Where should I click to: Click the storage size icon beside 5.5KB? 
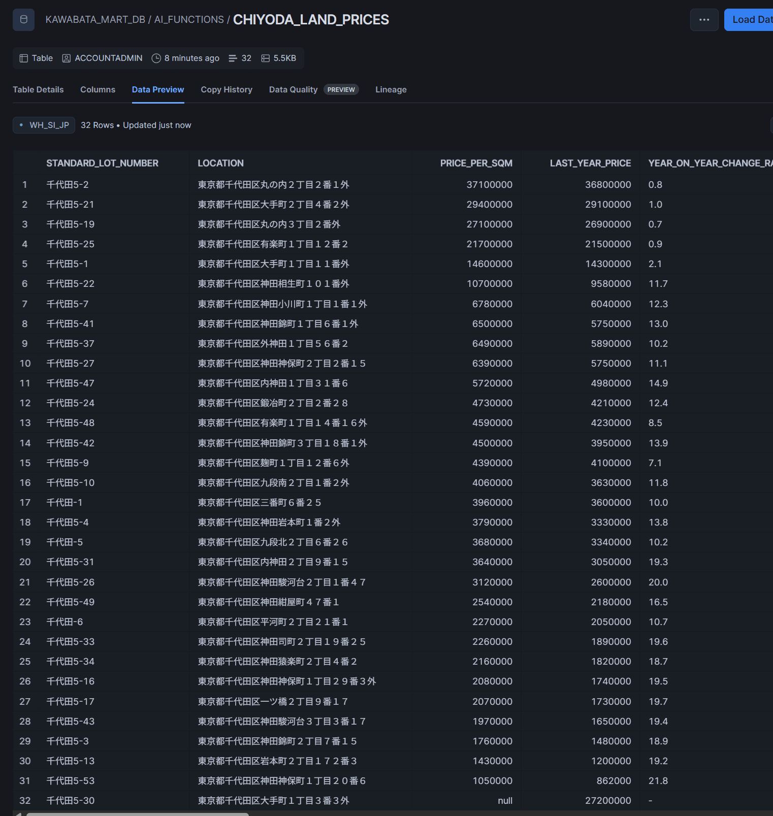[x=265, y=58]
